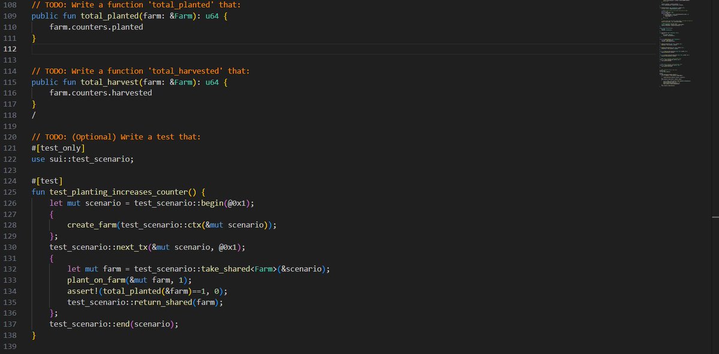The image size is (719, 354).
Task: Click test_scenario::return_shared(farm) call
Action: coord(145,302)
